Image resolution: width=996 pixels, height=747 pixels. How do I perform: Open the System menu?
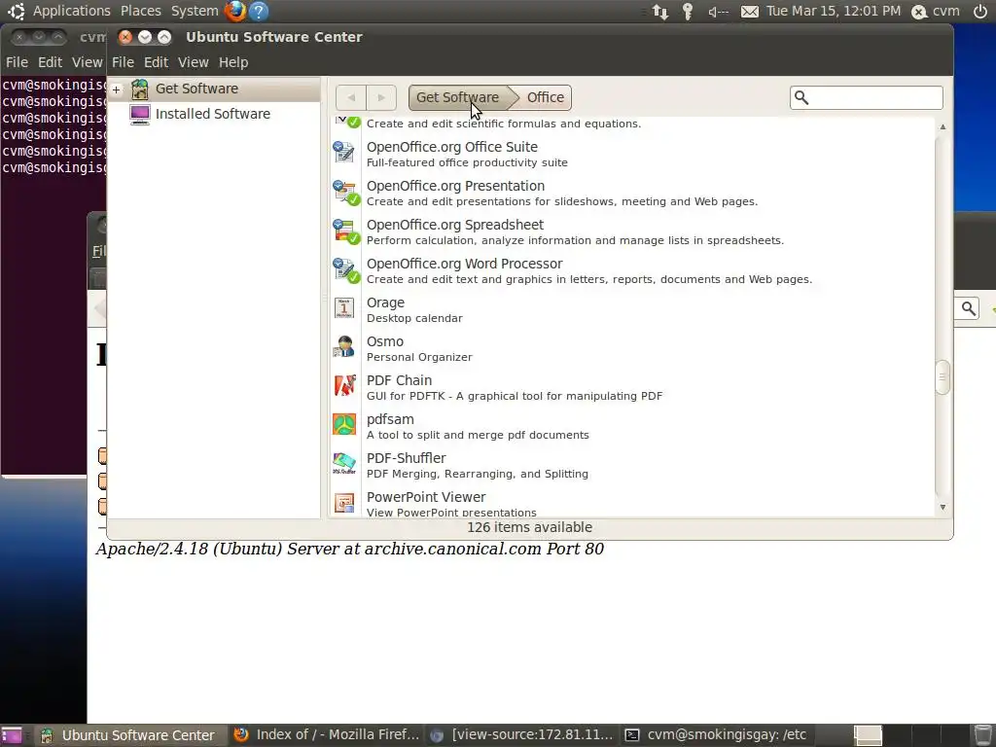pyautogui.click(x=195, y=11)
